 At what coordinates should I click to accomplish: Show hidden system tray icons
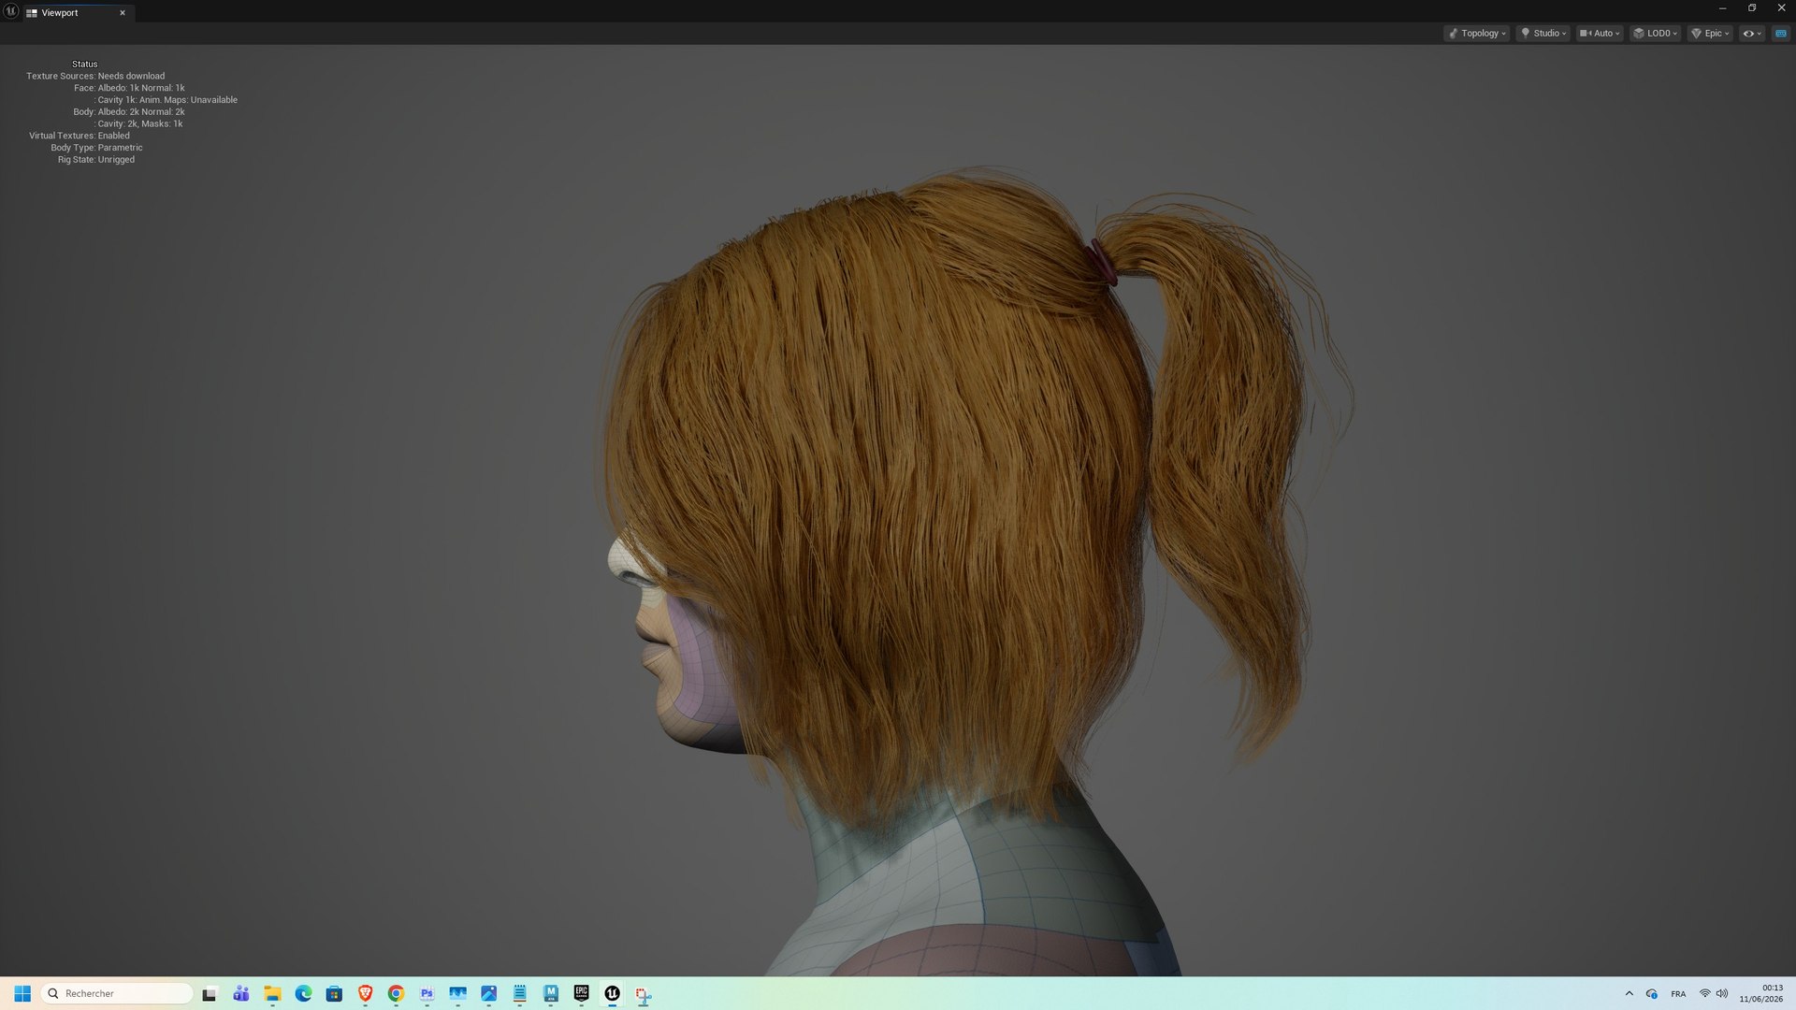[1629, 993]
